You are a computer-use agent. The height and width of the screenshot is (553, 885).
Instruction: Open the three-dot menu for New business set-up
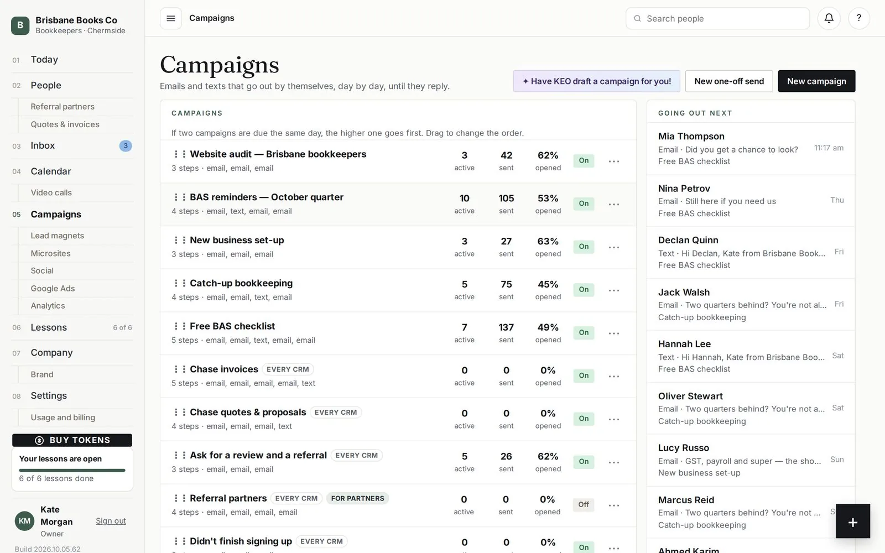[614, 247]
